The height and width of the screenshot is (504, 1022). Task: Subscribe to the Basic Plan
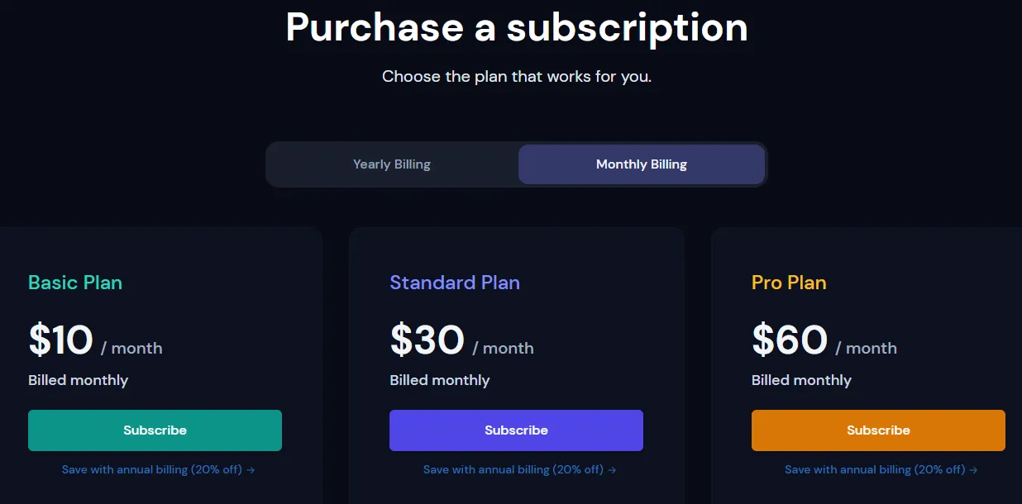pos(155,430)
